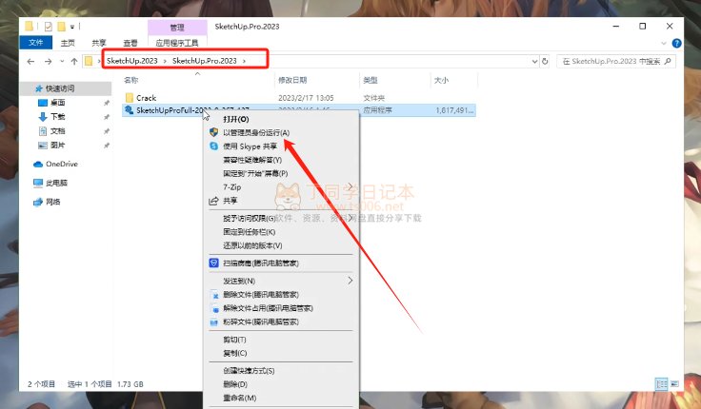Click the Manage (管理) contextual tab
Image resolution: width=701 pixels, height=409 pixels.
pyautogui.click(x=177, y=28)
